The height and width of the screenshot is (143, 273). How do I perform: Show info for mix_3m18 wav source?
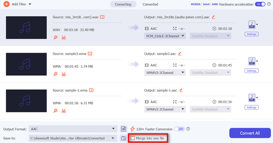click(102, 17)
